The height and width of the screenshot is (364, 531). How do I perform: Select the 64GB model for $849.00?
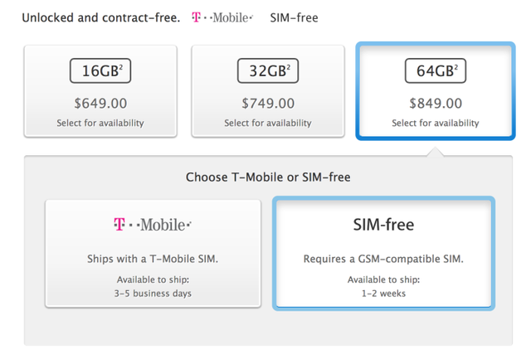click(x=435, y=91)
